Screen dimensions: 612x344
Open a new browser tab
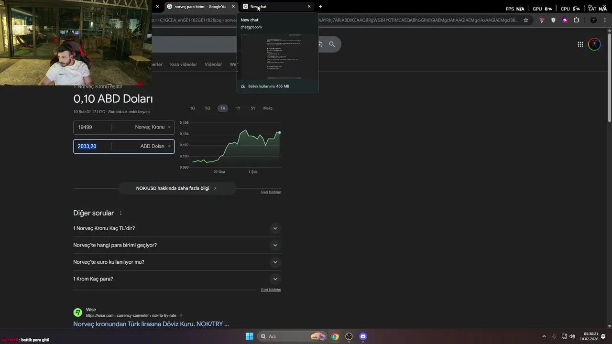coord(320,6)
